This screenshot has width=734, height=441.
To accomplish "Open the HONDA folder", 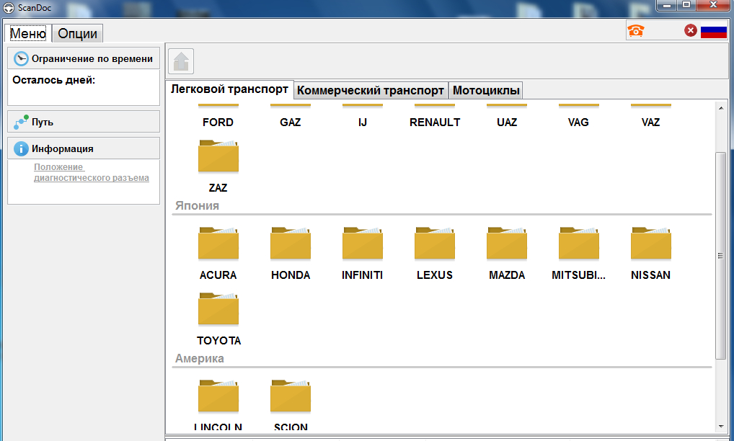I will click(291, 243).
